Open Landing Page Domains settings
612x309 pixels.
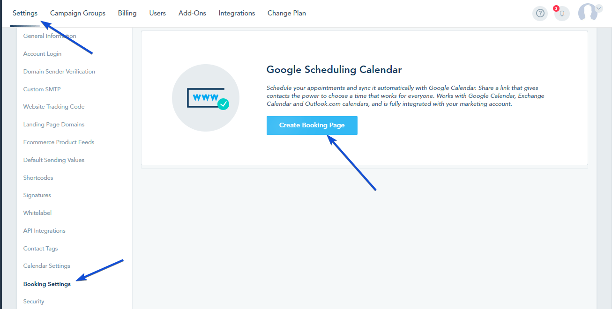point(54,125)
